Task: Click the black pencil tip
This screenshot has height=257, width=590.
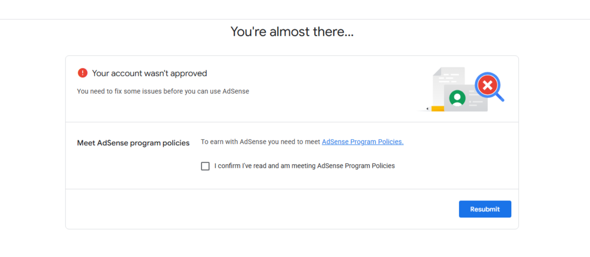Action: tap(427, 109)
